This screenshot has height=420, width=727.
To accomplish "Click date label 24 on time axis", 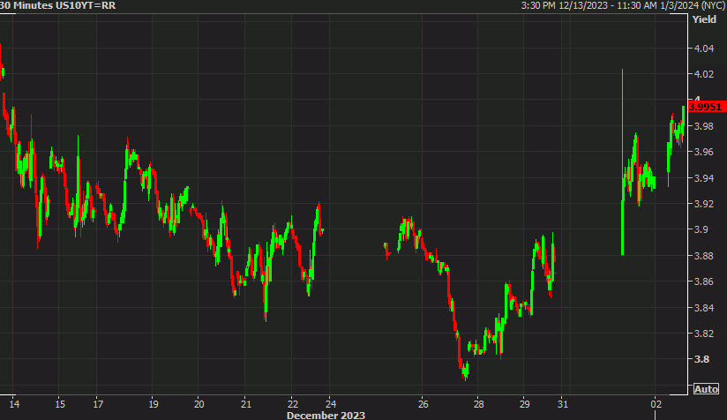I will 331,404.
